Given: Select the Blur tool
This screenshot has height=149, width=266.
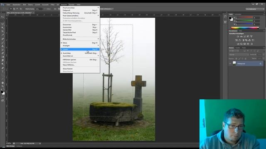Looking at the screenshot, I should pos(2,60).
